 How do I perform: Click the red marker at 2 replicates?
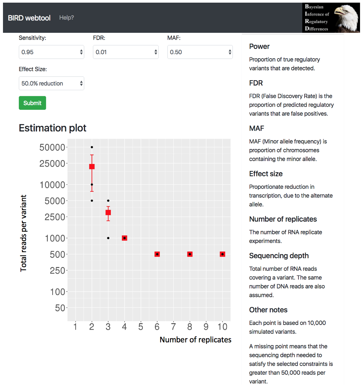coord(92,167)
